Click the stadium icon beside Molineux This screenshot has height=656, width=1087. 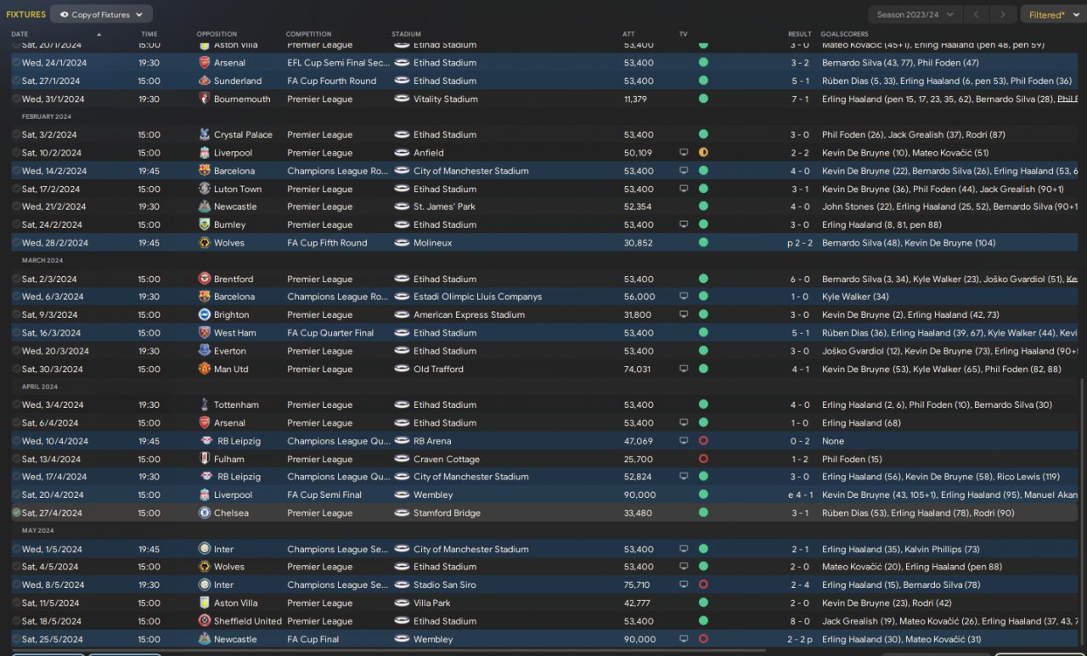pos(402,243)
